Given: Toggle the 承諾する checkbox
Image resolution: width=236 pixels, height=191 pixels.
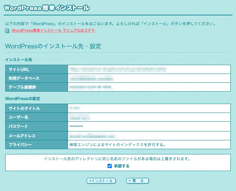Looking at the screenshot, I should [x=110, y=166].
